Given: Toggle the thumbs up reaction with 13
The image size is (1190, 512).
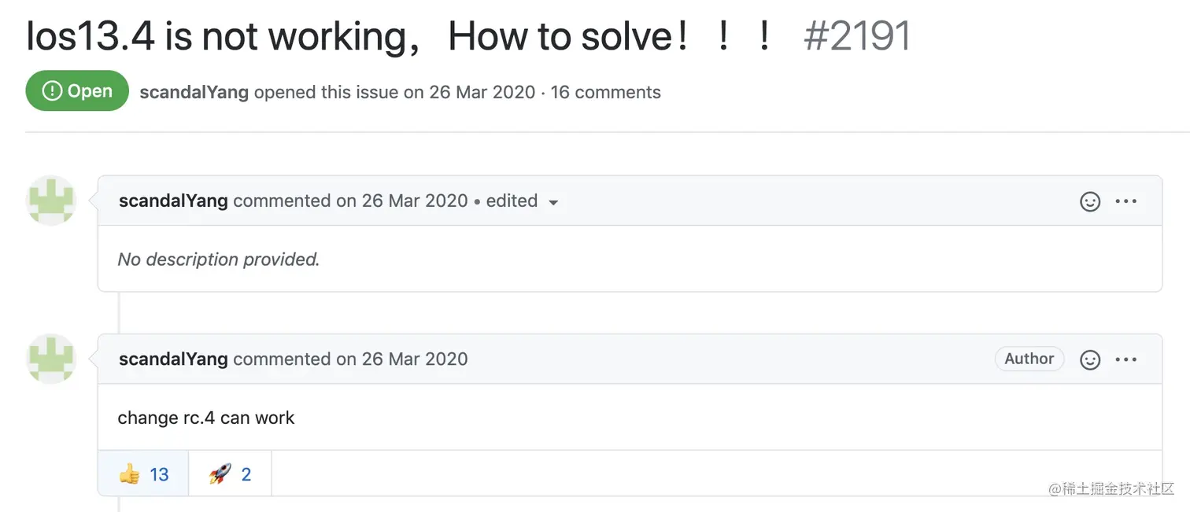Looking at the screenshot, I should point(144,474).
